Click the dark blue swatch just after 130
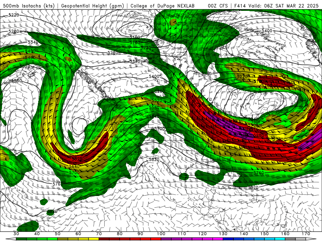 (228, 239)
